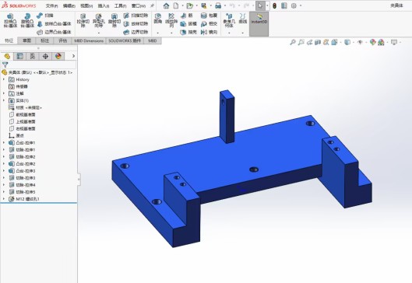
Task: Open View Settings monitor dropdown
Action: [400, 42]
